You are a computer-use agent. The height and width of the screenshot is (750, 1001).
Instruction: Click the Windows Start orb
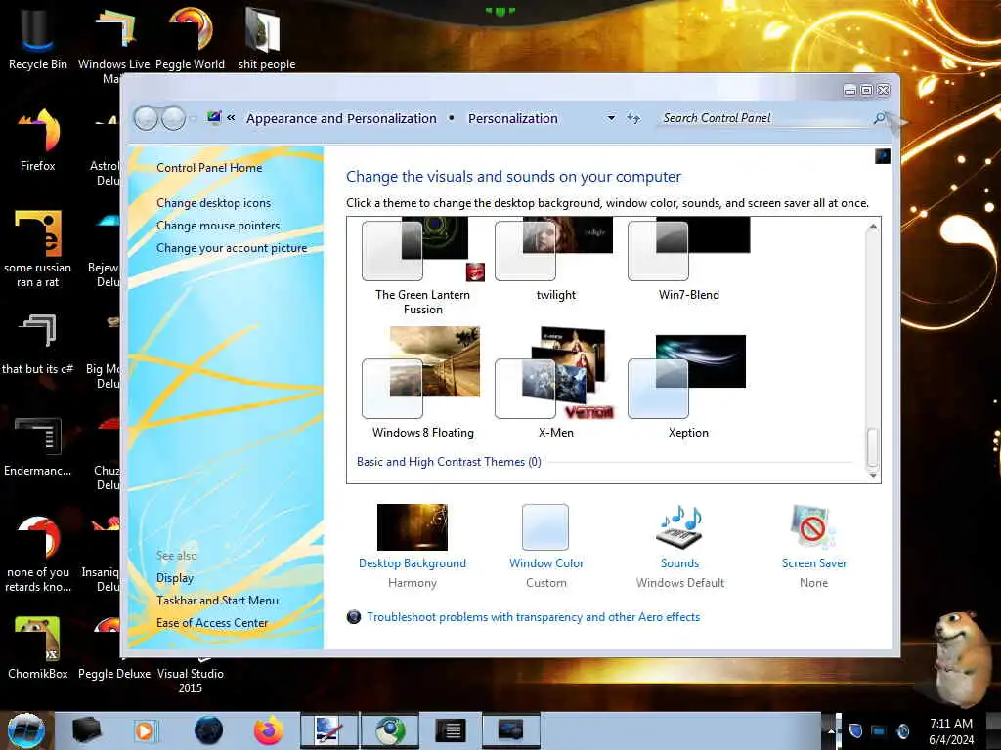coord(25,730)
